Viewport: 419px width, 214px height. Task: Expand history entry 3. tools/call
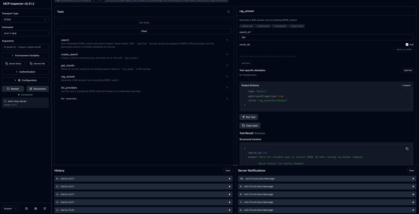[x=143, y=202]
